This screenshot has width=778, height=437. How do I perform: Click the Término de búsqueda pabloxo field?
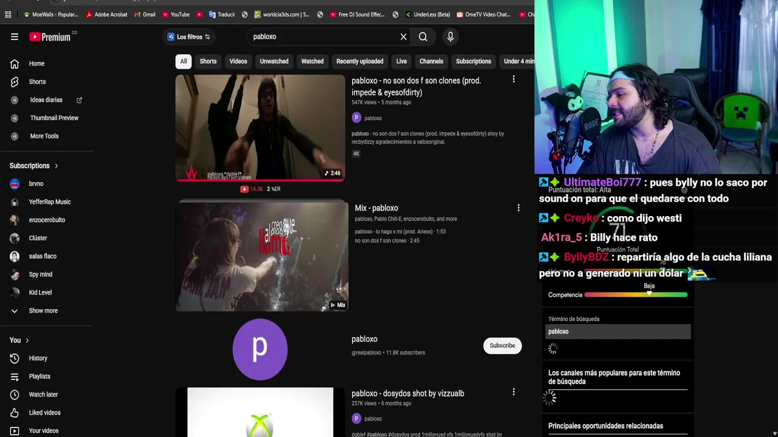pyautogui.click(x=618, y=331)
